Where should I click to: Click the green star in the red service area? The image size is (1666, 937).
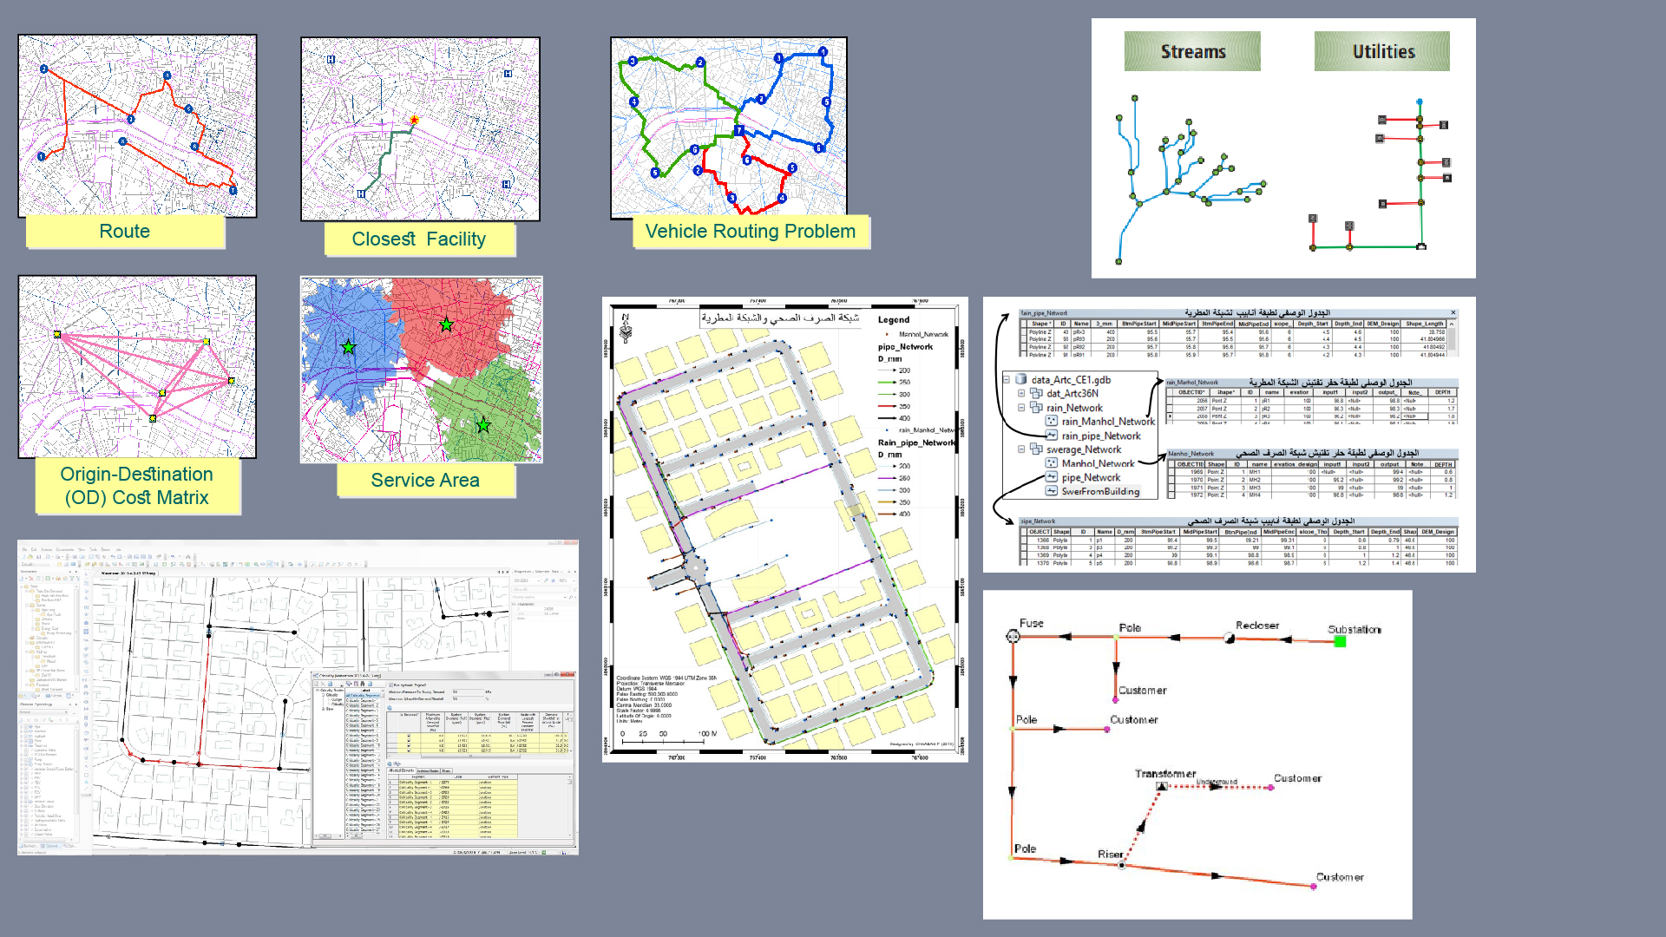pyautogui.click(x=446, y=324)
